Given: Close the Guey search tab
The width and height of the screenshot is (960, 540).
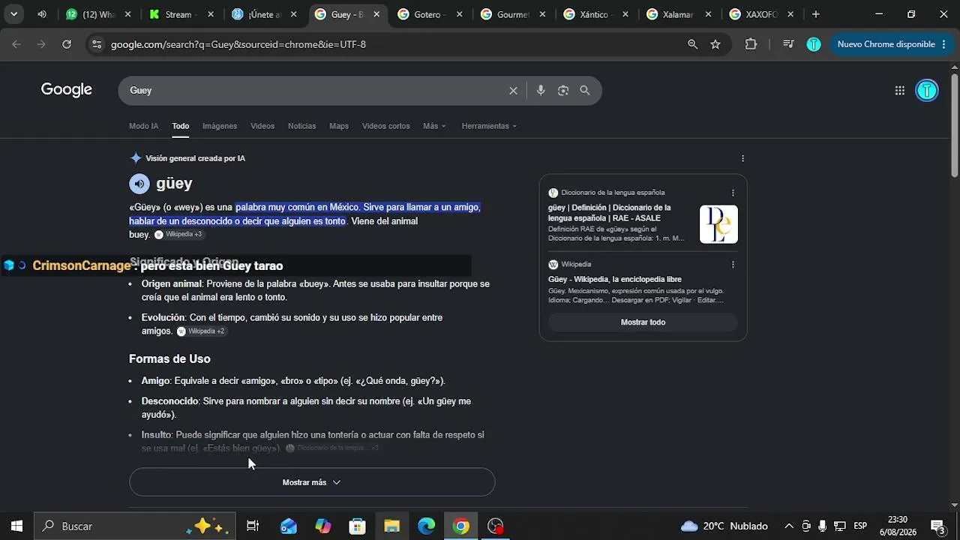Looking at the screenshot, I should click(376, 14).
